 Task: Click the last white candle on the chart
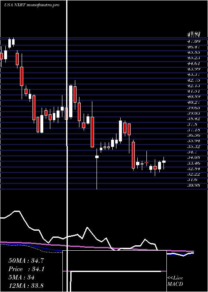pyautogui.click(x=164, y=163)
